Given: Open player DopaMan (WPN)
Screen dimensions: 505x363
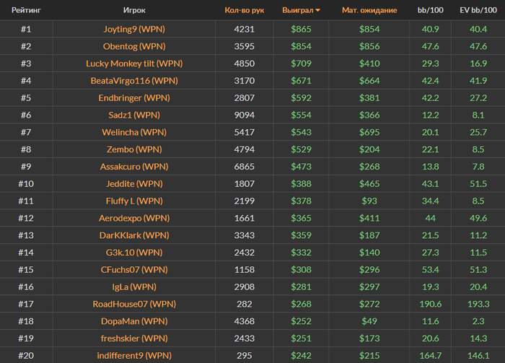Looking at the screenshot, I should [x=134, y=321].
